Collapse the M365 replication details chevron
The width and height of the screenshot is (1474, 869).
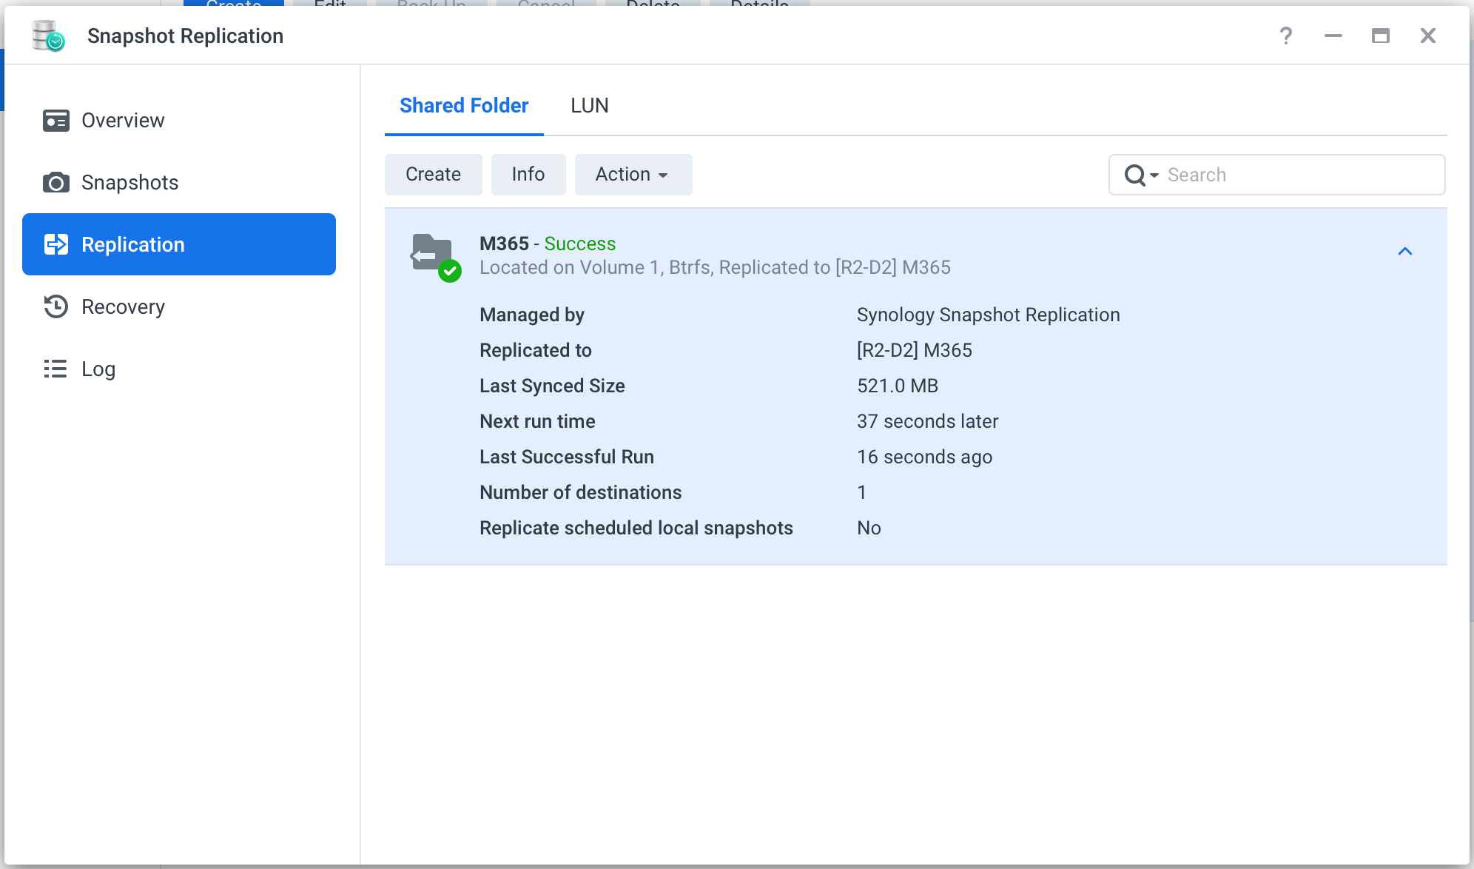(x=1405, y=252)
